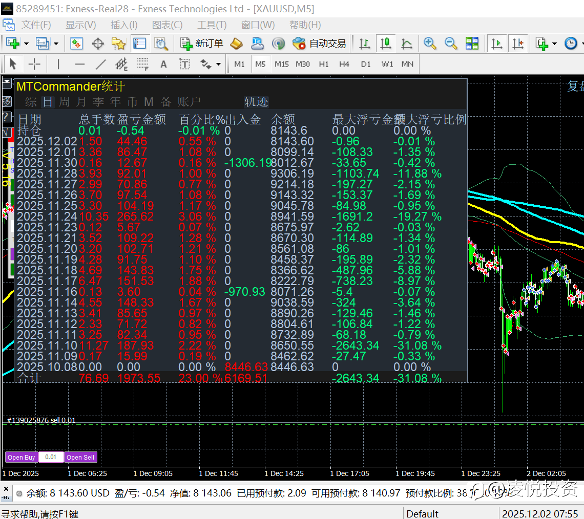
Task: Select the equidistant channel tool
Action: click(x=121, y=64)
